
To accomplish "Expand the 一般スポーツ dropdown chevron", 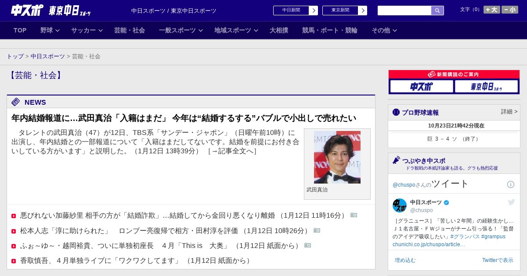I will [x=201, y=30].
